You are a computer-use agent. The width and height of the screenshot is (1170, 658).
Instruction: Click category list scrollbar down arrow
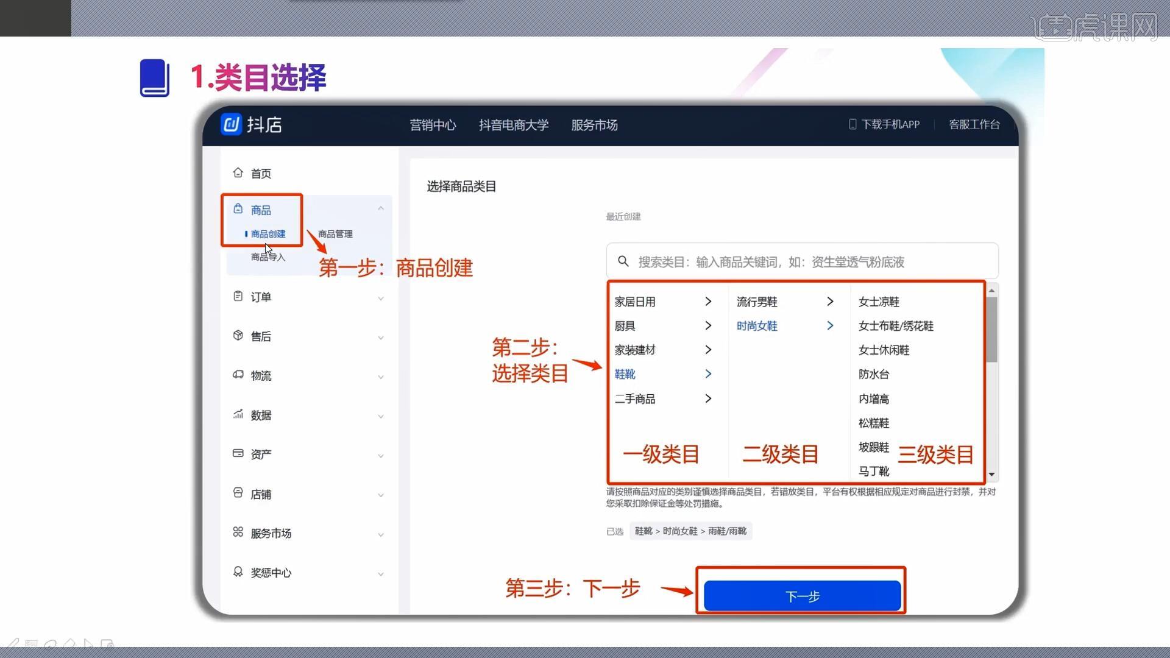pyautogui.click(x=992, y=475)
